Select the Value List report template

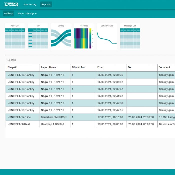click(15, 37)
